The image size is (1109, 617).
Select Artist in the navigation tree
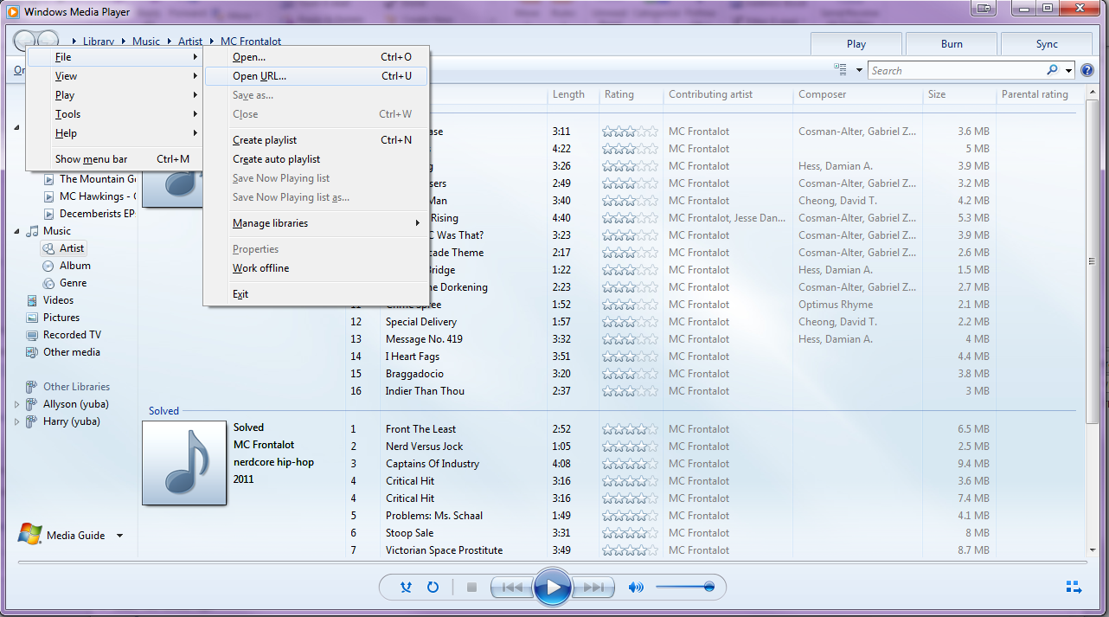(x=63, y=248)
